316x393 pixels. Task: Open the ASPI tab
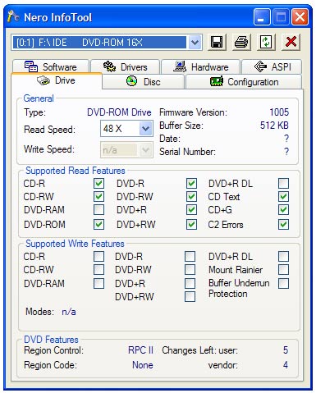272,66
